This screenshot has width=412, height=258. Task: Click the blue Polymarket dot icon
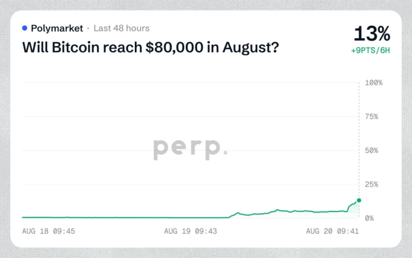(x=25, y=28)
